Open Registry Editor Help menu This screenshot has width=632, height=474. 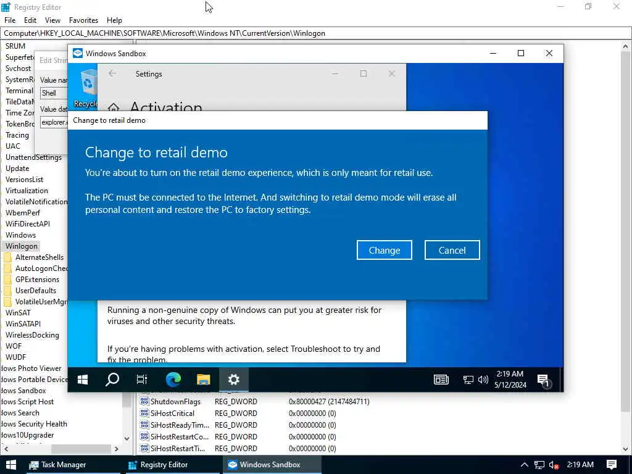click(114, 20)
